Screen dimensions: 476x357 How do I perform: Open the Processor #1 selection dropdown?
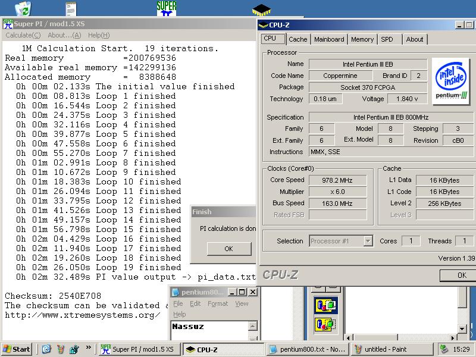[x=368, y=241]
